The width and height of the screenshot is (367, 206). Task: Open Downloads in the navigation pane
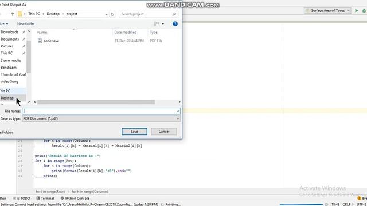pyautogui.click(x=10, y=32)
